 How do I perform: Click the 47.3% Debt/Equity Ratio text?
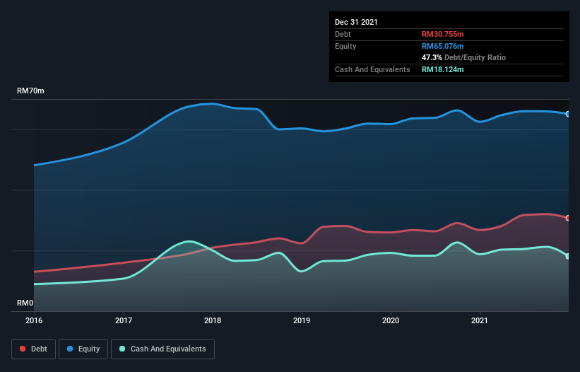coord(464,58)
